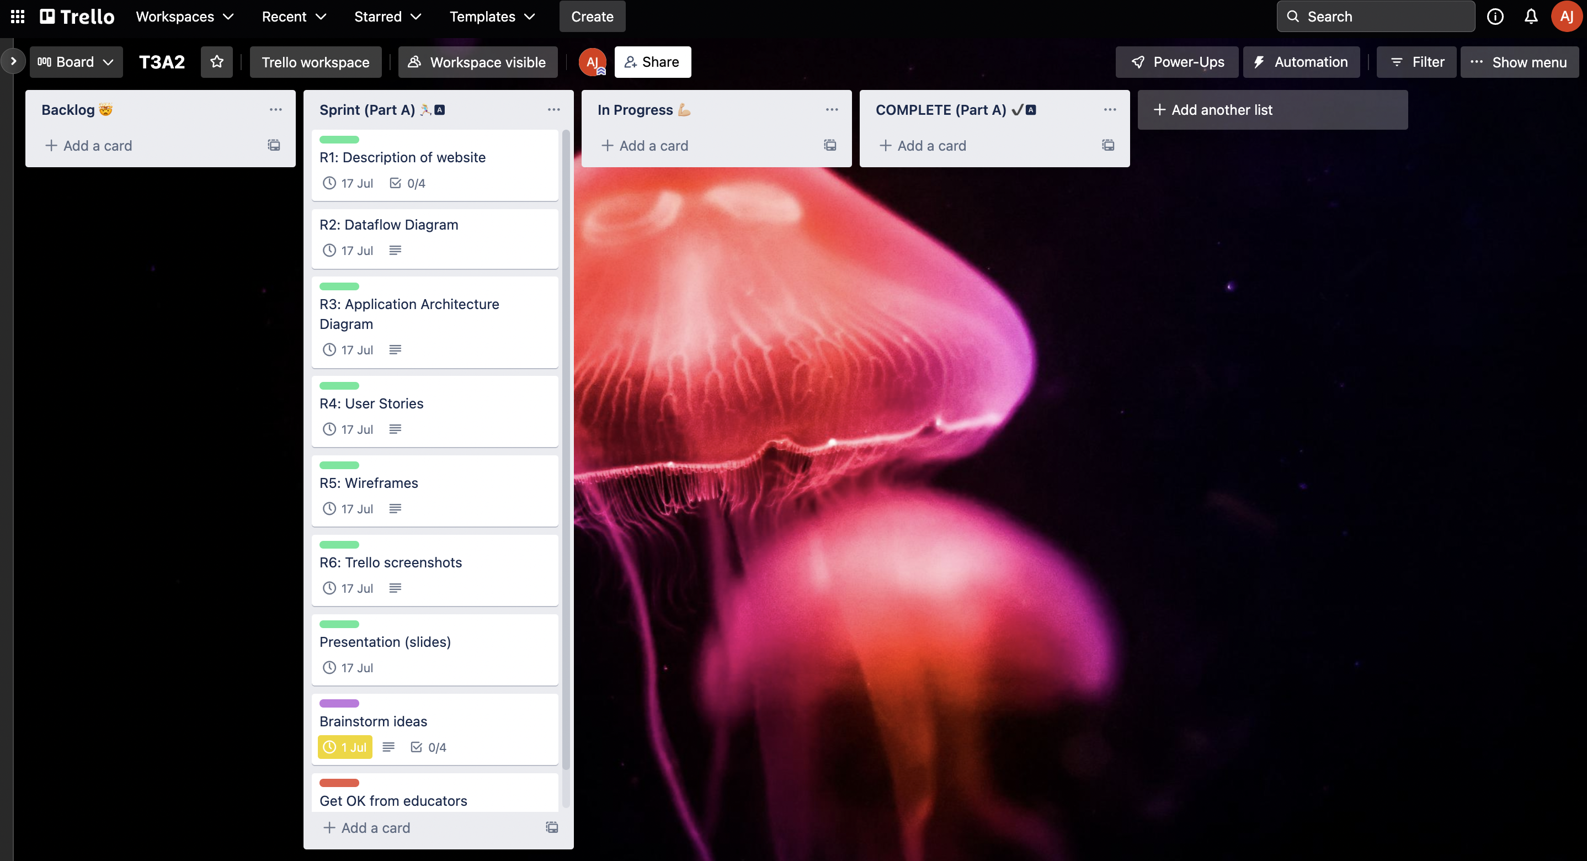This screenshot has width=1587, height=861.
Task: Open the Starred menu
Action: 387,17
